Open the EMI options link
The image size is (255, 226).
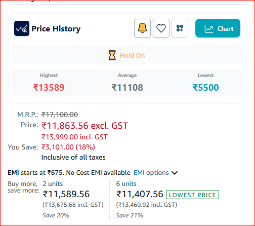coord(151,173)
